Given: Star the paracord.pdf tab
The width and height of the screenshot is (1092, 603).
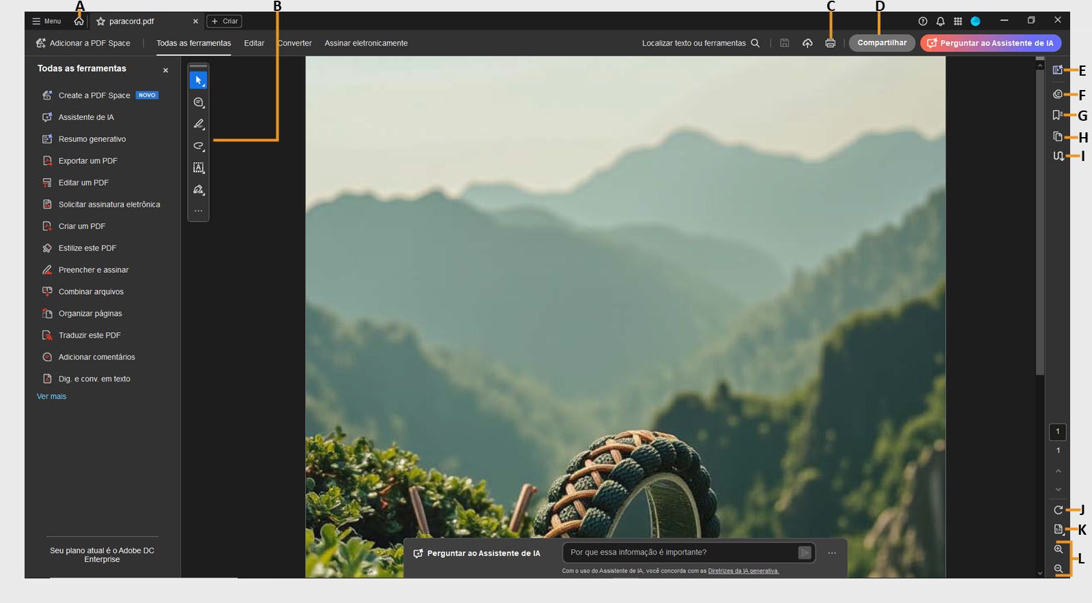Looking at the screenshot, I should [101, 21].
